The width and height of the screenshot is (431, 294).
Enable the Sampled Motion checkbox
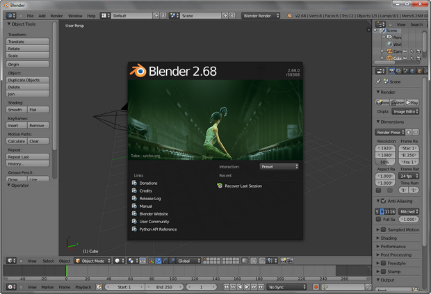tap(384, 229)
